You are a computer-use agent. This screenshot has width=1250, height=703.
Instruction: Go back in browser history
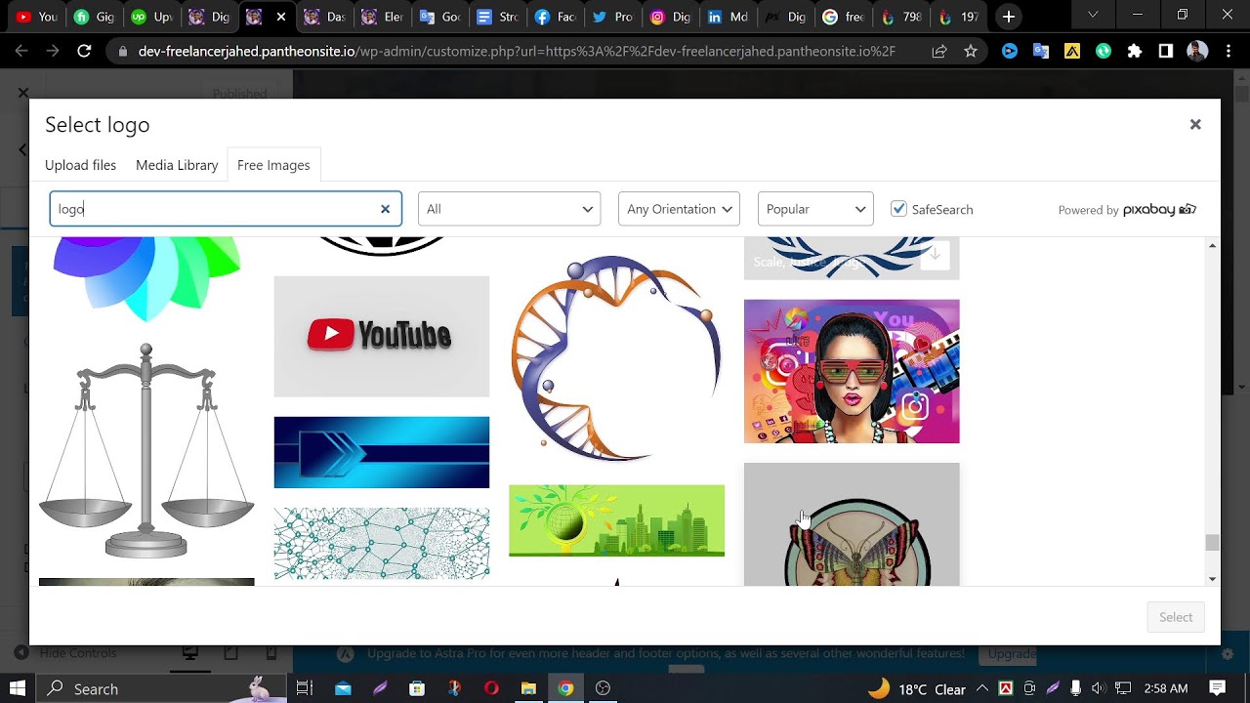(x=21, y=51)
